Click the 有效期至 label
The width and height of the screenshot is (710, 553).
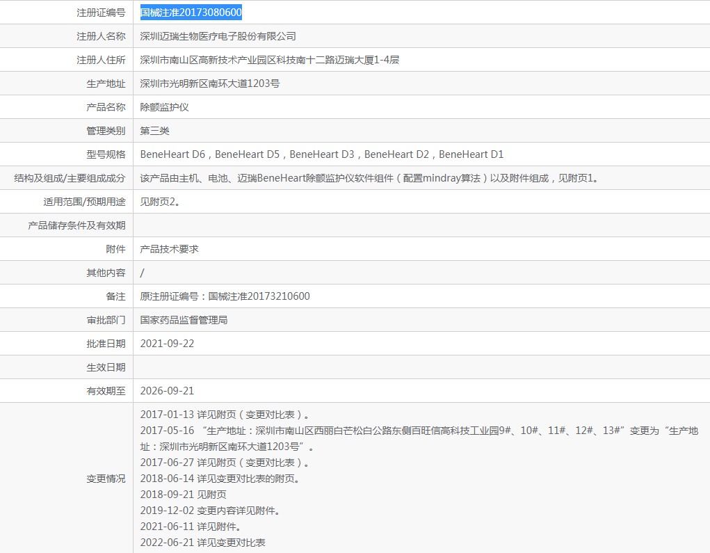[106, 391]
